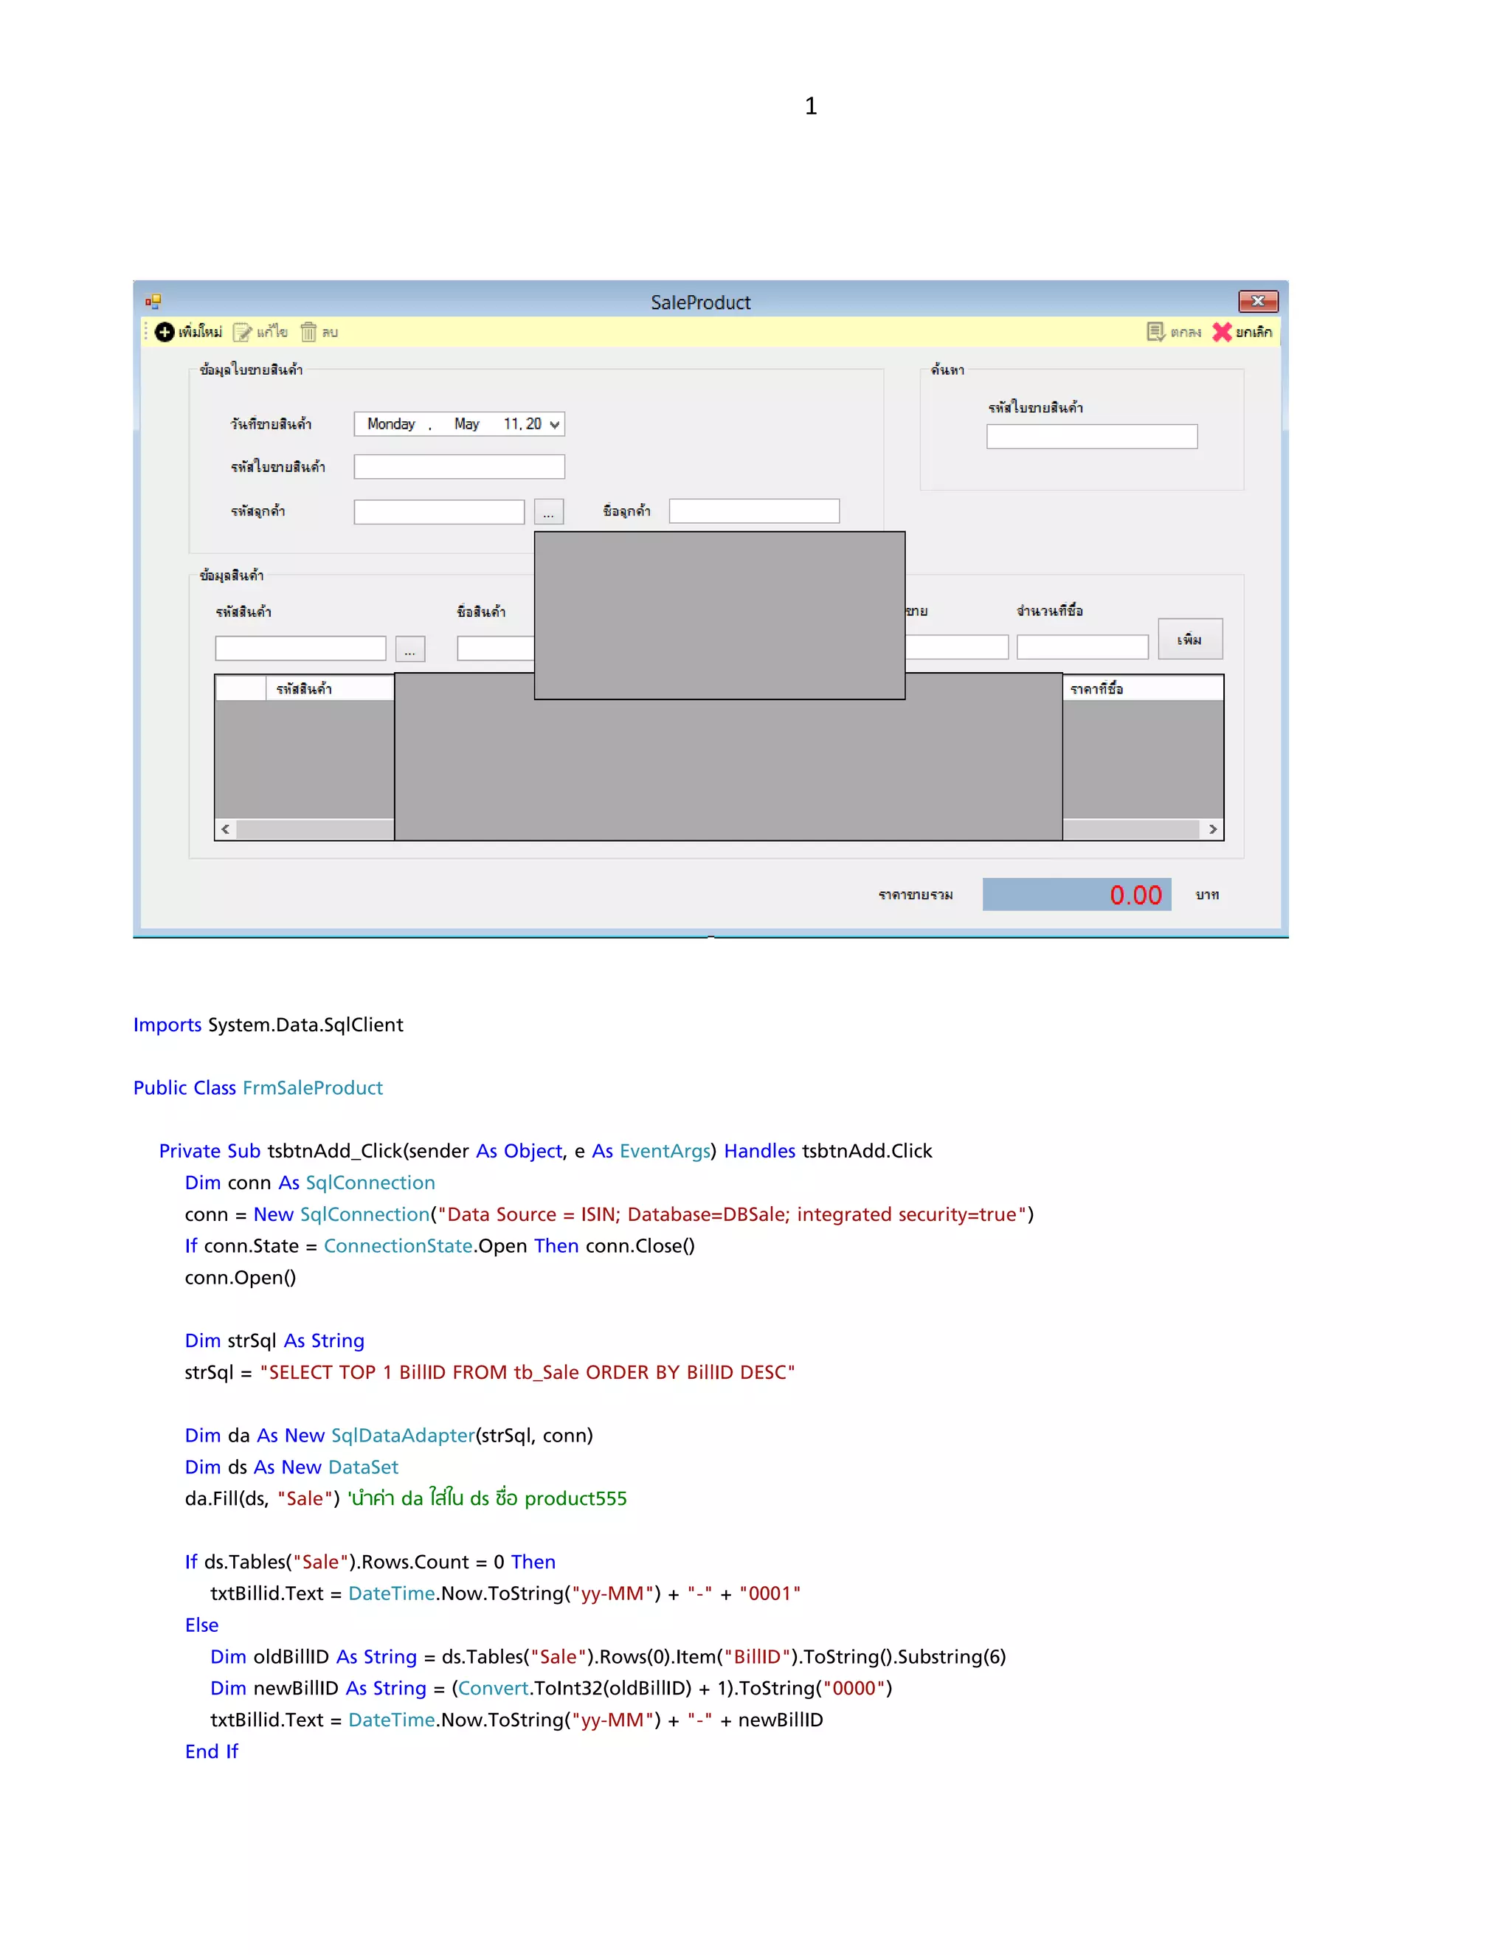Click the SaleProduct window form icon
This screenshot has width=1511, height=1955.
[153, 302]
